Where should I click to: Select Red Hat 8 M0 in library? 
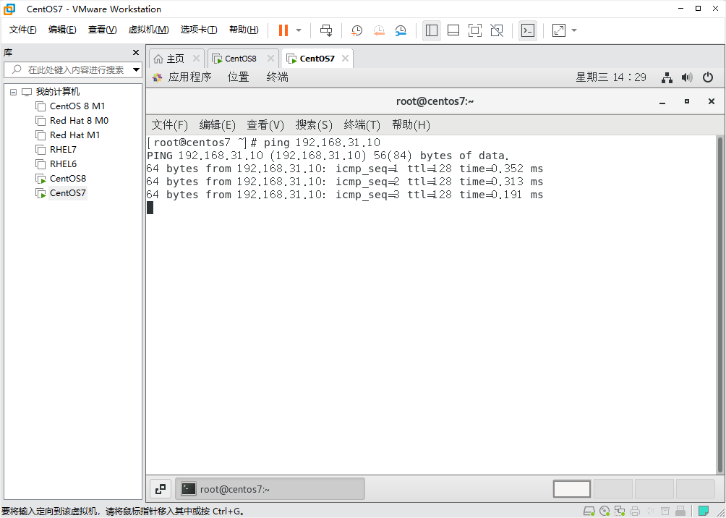(79, 121)
